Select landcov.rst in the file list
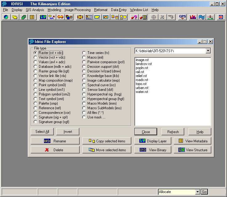This screenshot has width=227, height=197. 144,64
